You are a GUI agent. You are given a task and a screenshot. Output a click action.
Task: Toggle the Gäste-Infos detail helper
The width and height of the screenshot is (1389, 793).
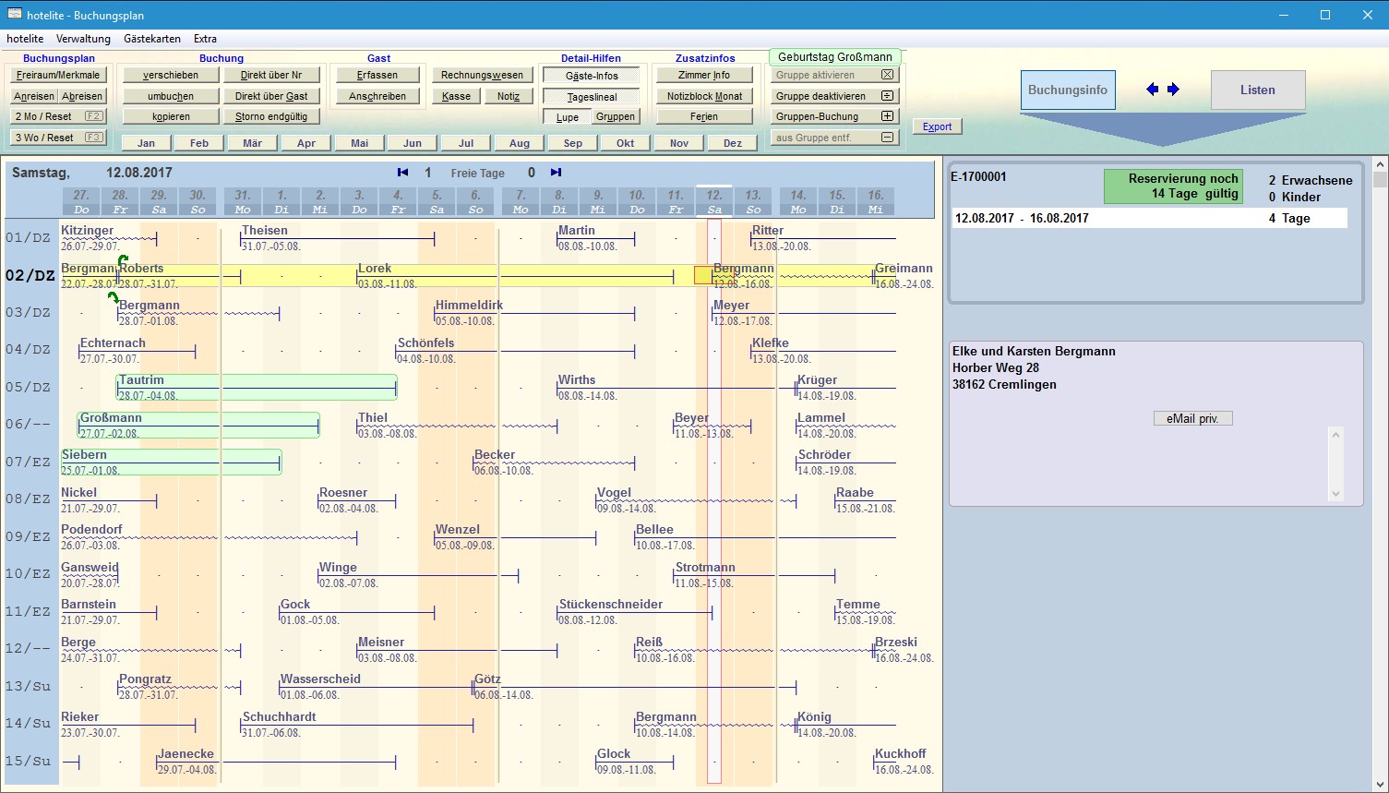[592, 76]
